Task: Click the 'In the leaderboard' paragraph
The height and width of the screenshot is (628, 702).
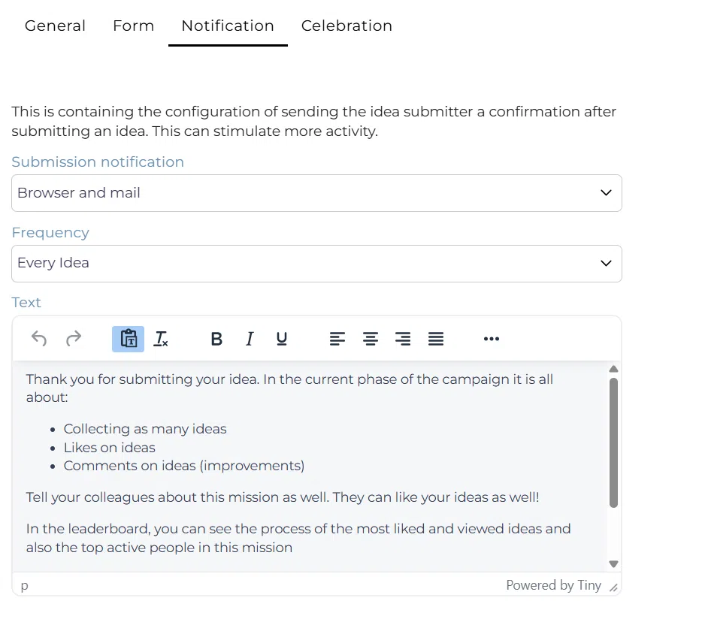Action: point(298,538)
